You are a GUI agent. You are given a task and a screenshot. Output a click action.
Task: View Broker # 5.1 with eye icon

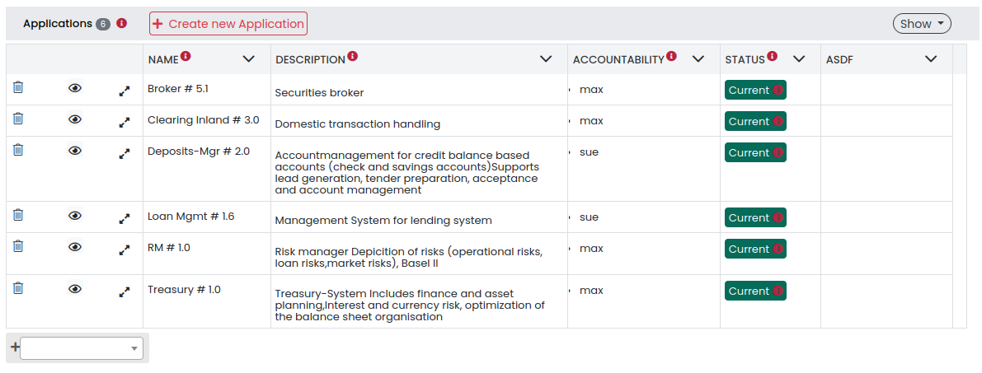click(75, 88)
